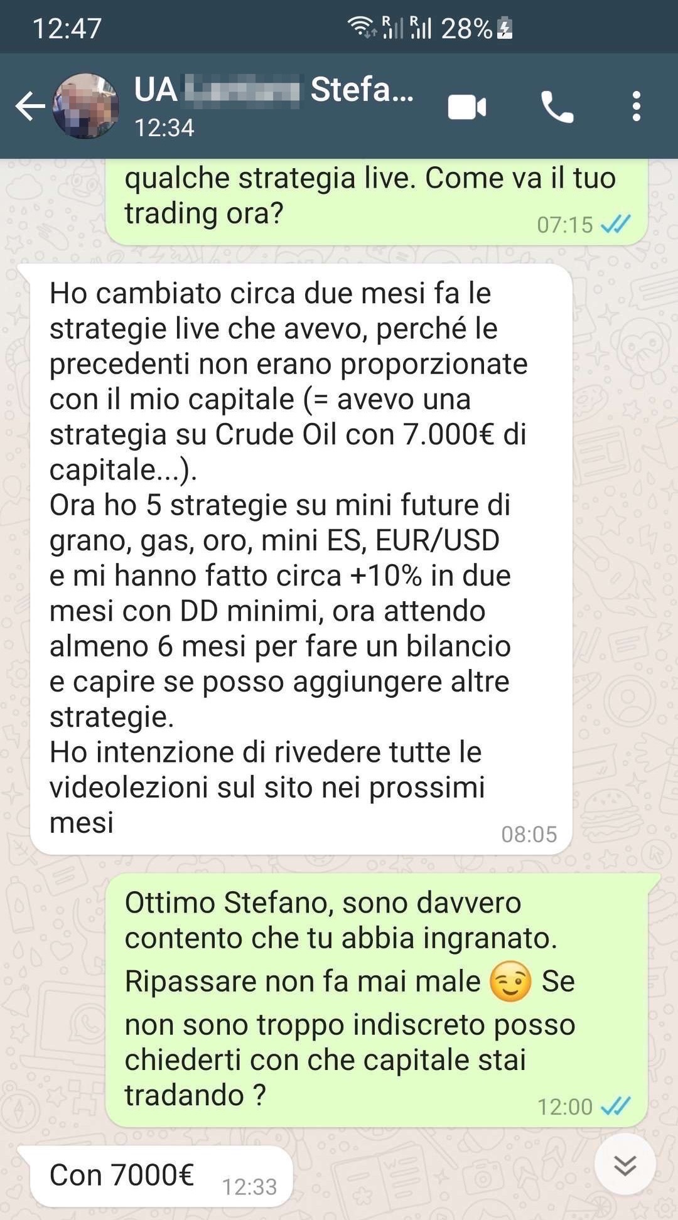Screen dimensions: 678x1220
Task: Tap the blue read ticks at 12:00
Action: (x=615, y=1106)
